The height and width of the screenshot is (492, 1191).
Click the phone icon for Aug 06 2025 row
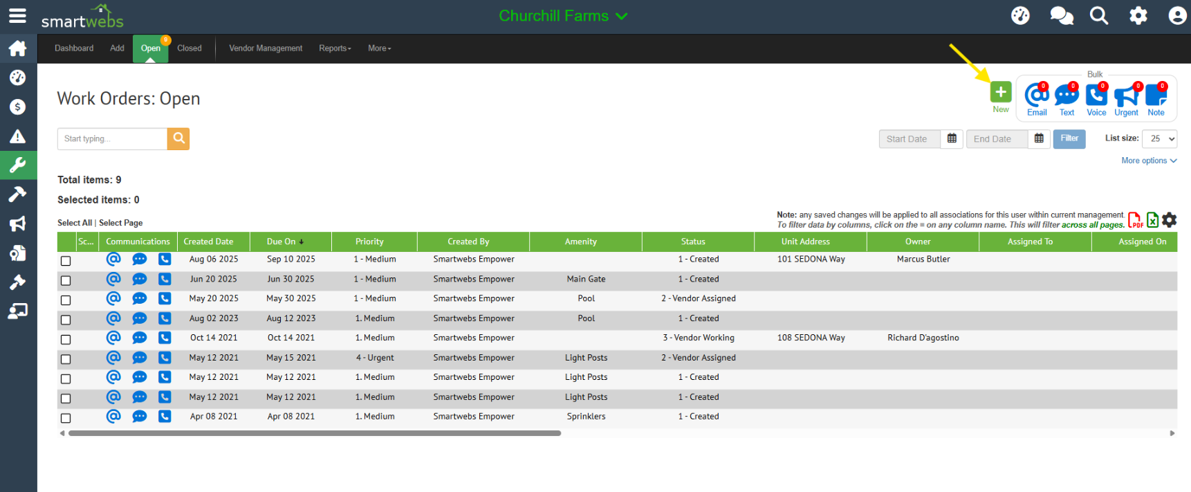tap(165, 259)
